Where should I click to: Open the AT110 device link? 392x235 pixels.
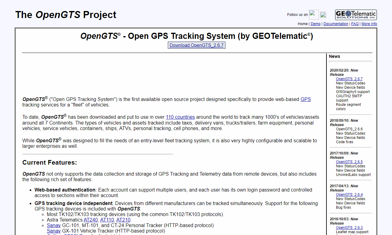[x=107, y=220]
